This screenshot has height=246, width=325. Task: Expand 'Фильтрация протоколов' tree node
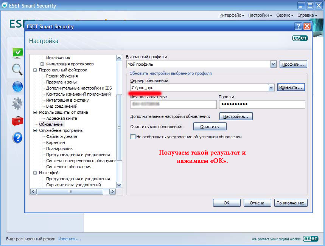[42, 64]
